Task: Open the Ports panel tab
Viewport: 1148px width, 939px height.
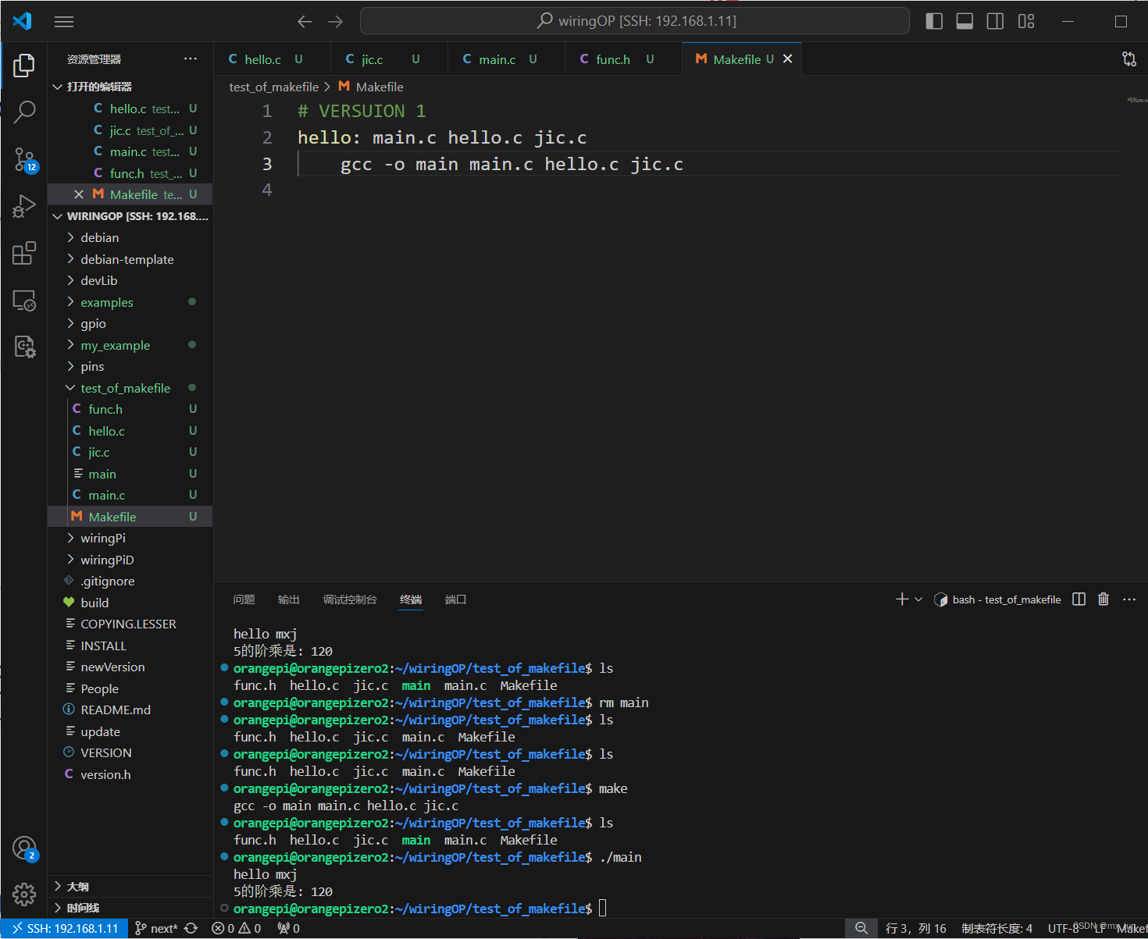Action: point(455,599)
